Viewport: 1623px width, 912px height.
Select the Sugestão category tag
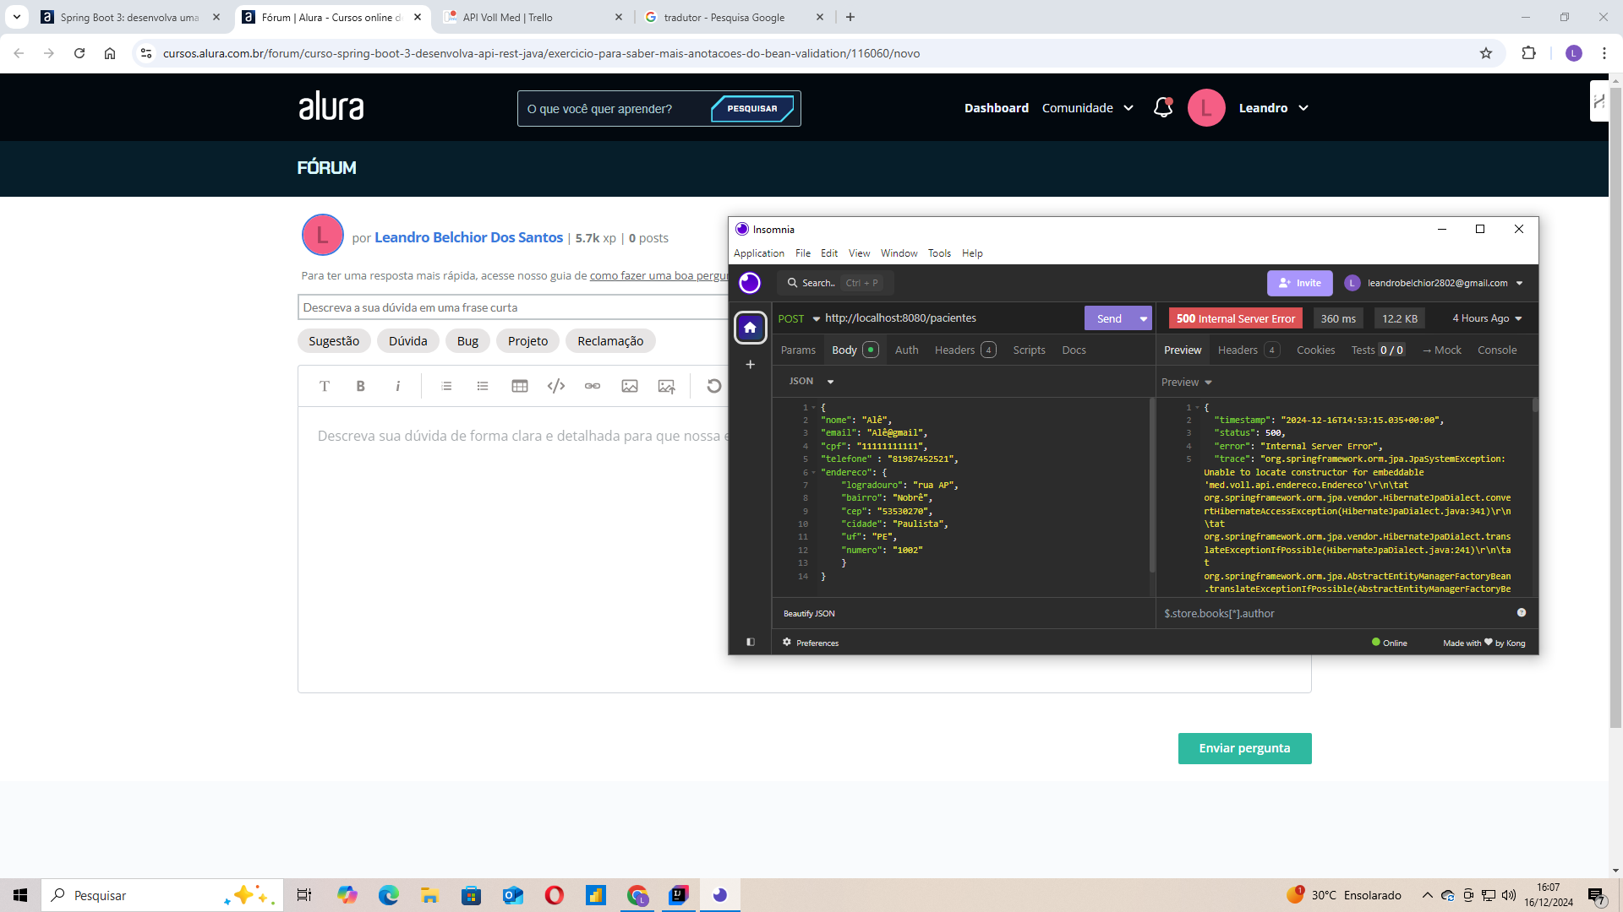tap(334, 341)
